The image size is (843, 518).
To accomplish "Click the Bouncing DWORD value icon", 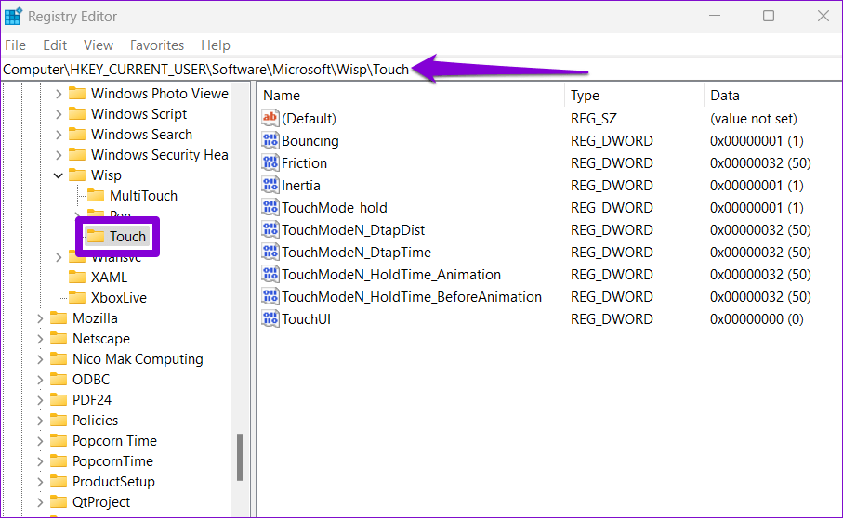I will click(x=270, y=140).
